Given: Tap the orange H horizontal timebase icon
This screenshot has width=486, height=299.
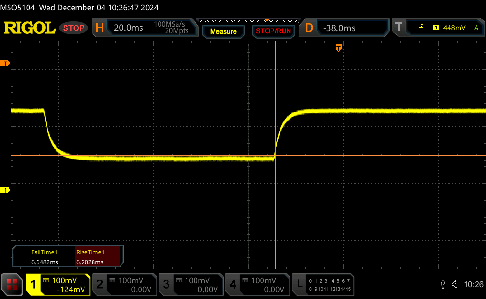Looking at the screenshot, I should 100,28.
